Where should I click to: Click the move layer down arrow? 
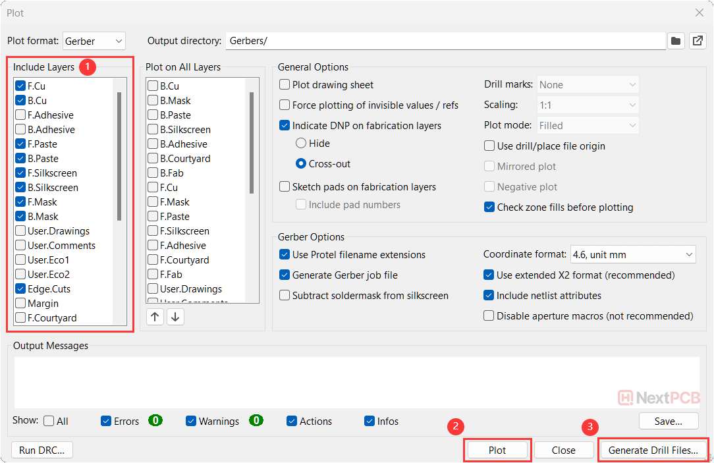point(175,317)
